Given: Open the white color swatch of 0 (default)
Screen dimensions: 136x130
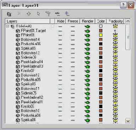Looking at the screenshot, I should pyautogui.click(x=101, y=26).
